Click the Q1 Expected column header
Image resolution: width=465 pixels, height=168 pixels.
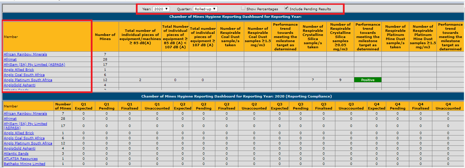[x=84, y=106]
